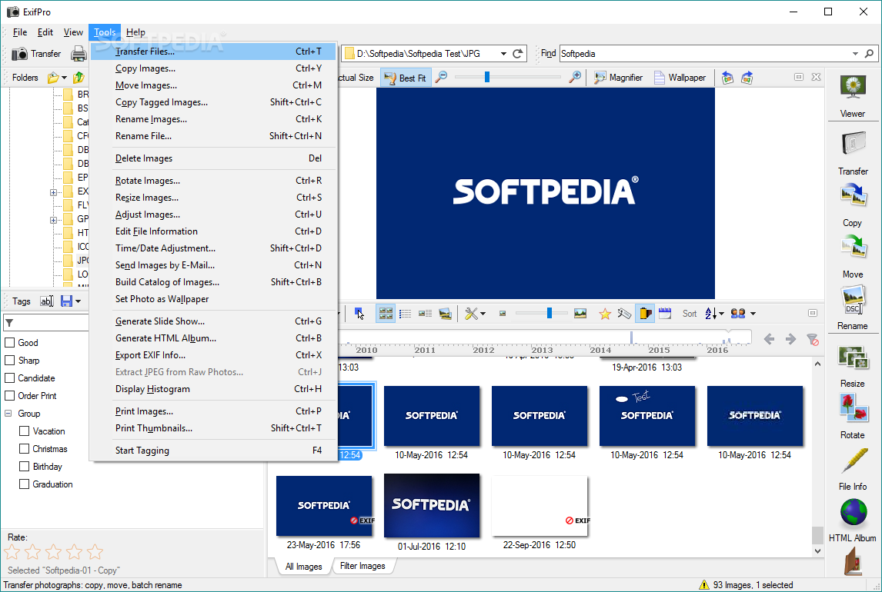Viewport: 882px width, 592px height.
Task: Click the search magnifier icon in Find box
Action: click(x=869, y=54)
